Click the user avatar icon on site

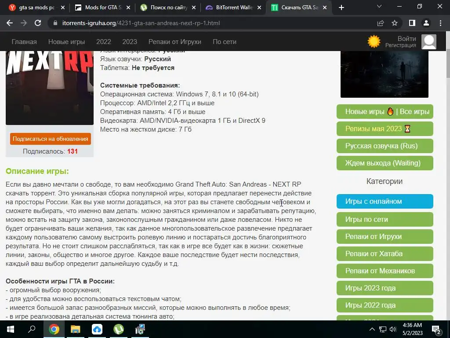(429, 42)
